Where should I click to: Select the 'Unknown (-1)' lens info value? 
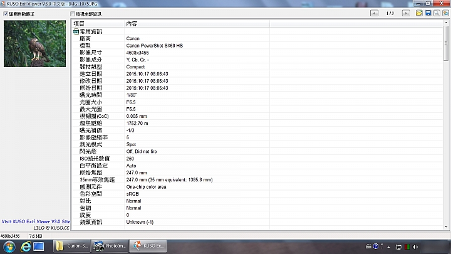140,222
